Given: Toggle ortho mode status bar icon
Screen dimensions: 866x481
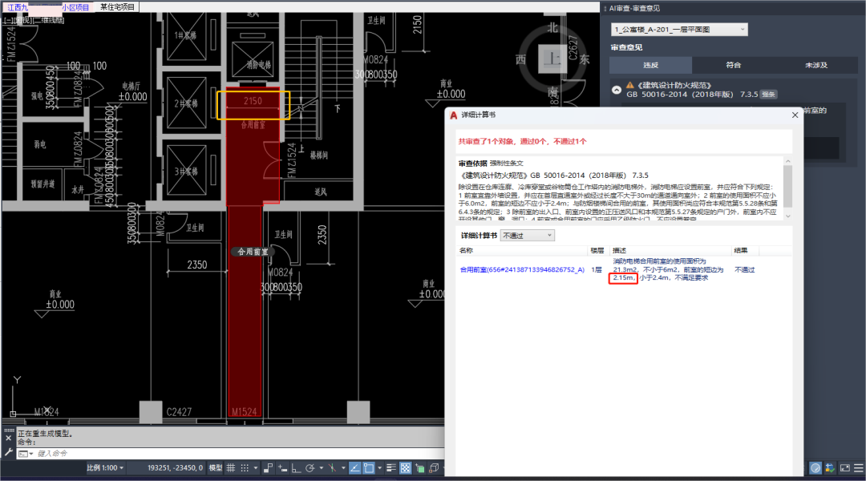Looking at the screenshot, I should 297,467.
